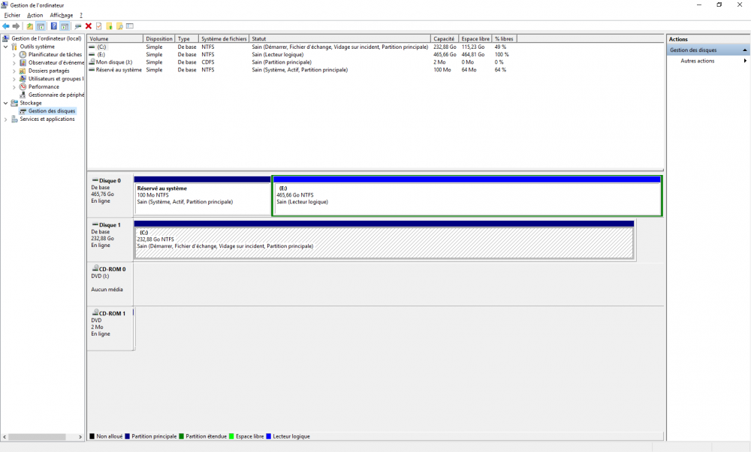Select the (C:) partition block on Disque 1
751x452 pixels.
point(384,240)
